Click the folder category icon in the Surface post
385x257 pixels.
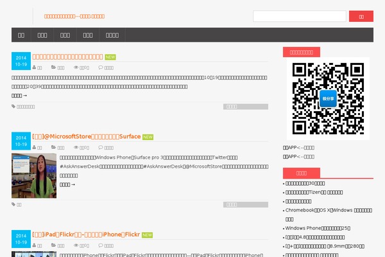(x=53, y=147)
